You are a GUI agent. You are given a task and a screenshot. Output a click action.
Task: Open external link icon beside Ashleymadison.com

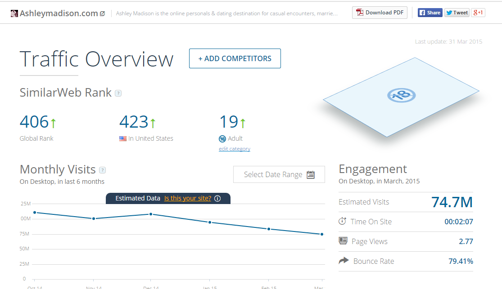click(x=103, y=14)
